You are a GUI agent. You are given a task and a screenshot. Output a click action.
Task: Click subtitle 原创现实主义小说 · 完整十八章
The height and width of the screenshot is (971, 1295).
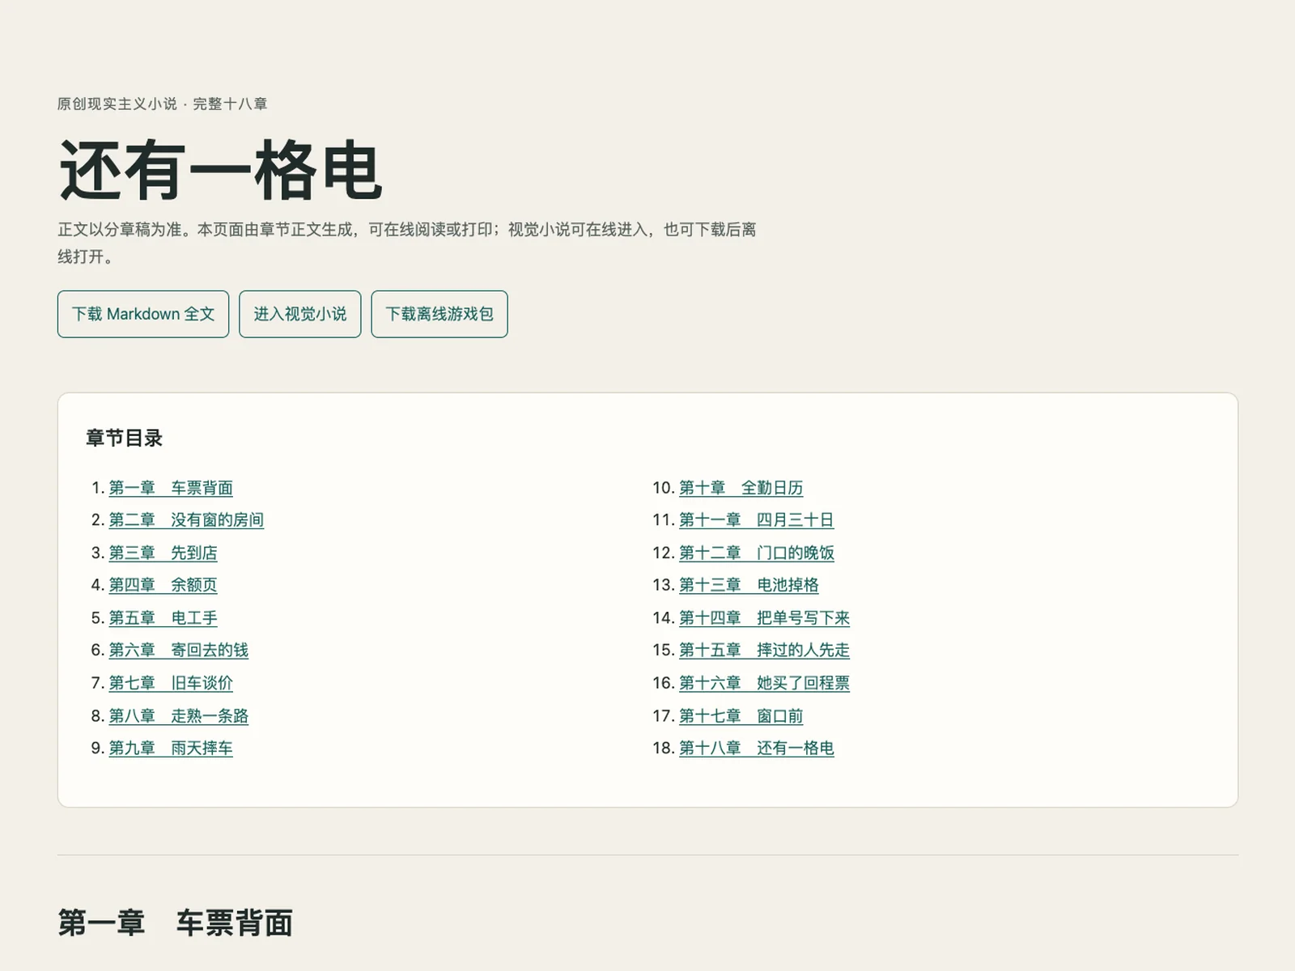(x=162, y=104)
